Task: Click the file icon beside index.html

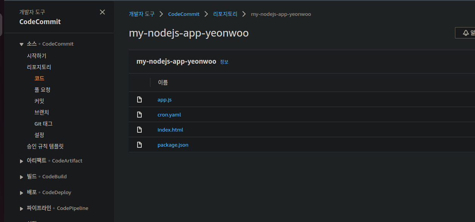Action: coord(139,130)
